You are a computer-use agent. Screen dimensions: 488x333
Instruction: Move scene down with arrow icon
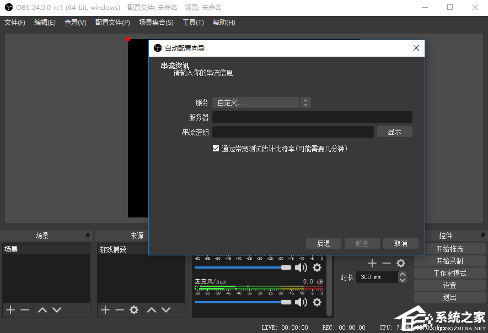(x=57, y=310)
